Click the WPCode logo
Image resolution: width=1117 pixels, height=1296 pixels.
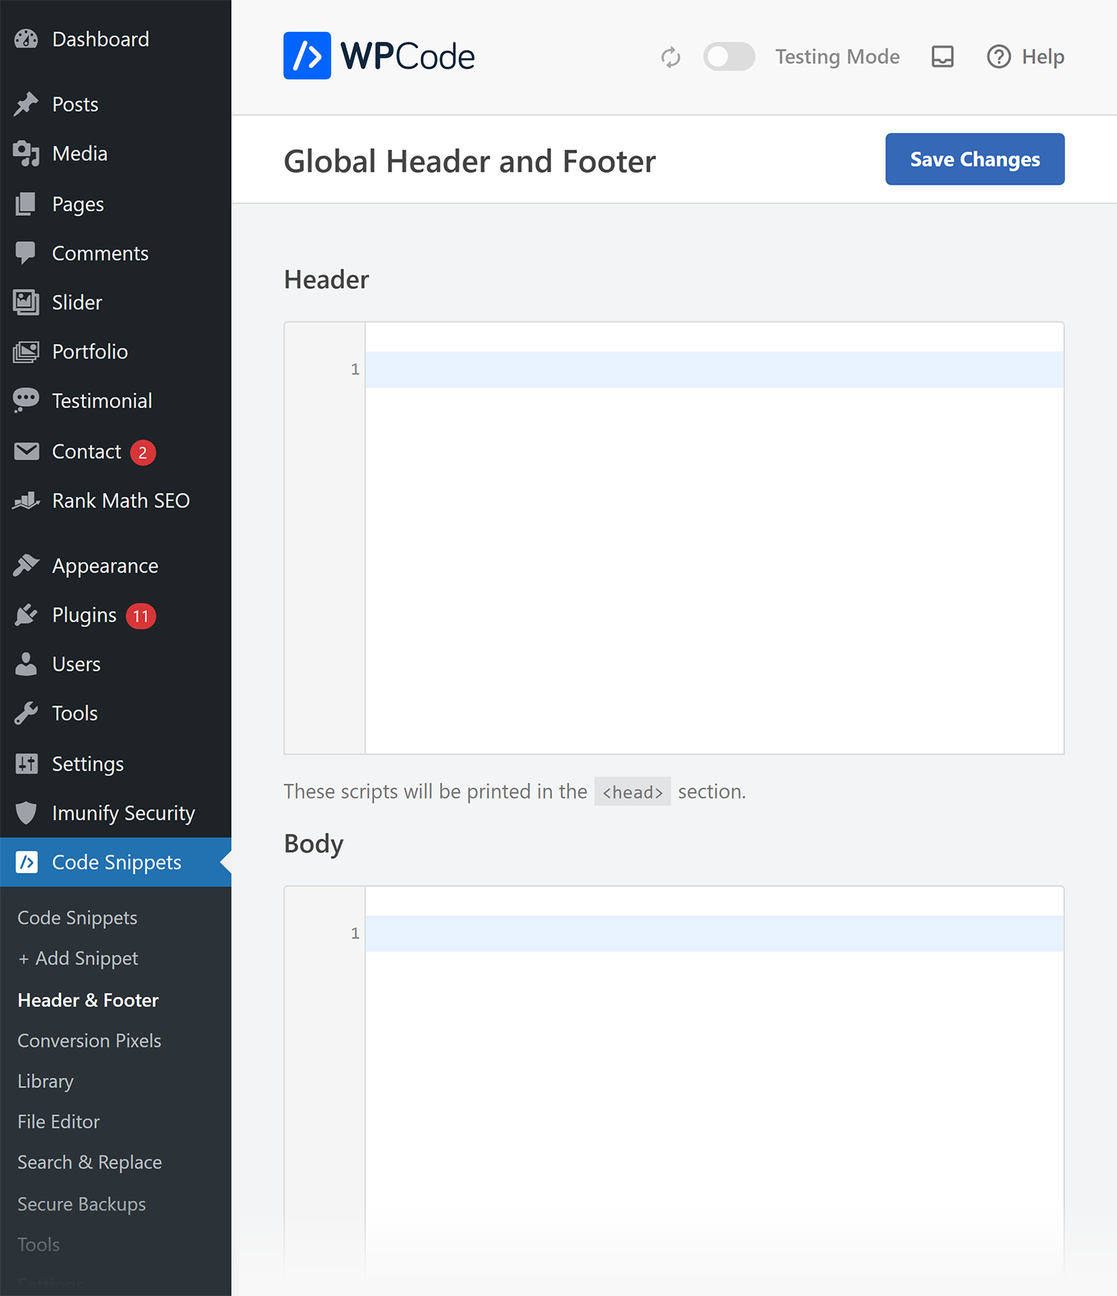[x=379, y=56]
